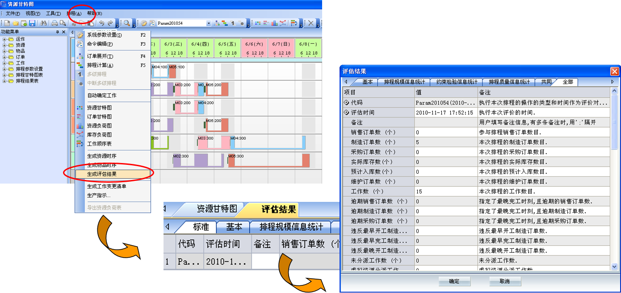Expand the 订单 folder in tree
The image size is (621, 293).
4,57
